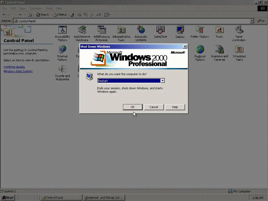Confirm restart with OK button
This screenshot has height=201, width=268.
point(133,107)
